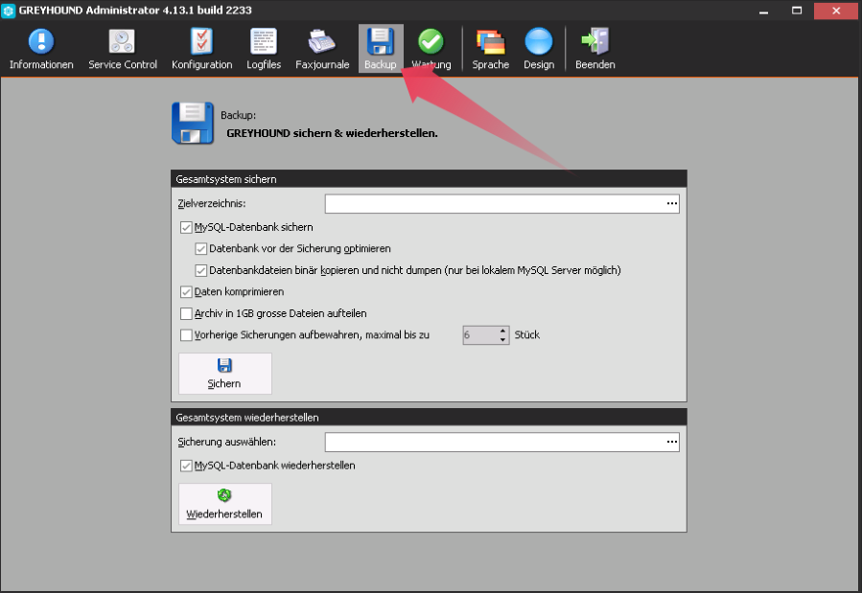Enable Vorherige Sicherungen aufbewahren checkbox

186,335
